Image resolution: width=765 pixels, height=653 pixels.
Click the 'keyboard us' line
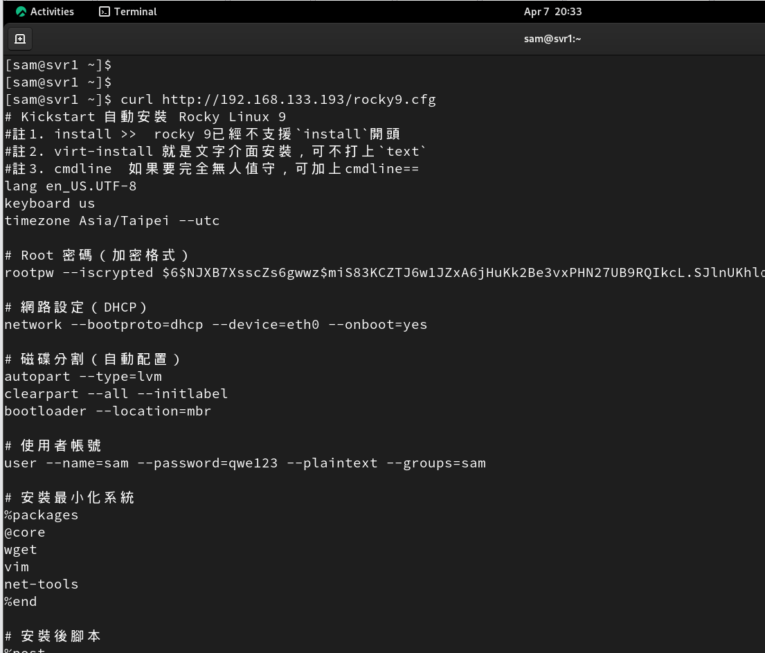50,204
